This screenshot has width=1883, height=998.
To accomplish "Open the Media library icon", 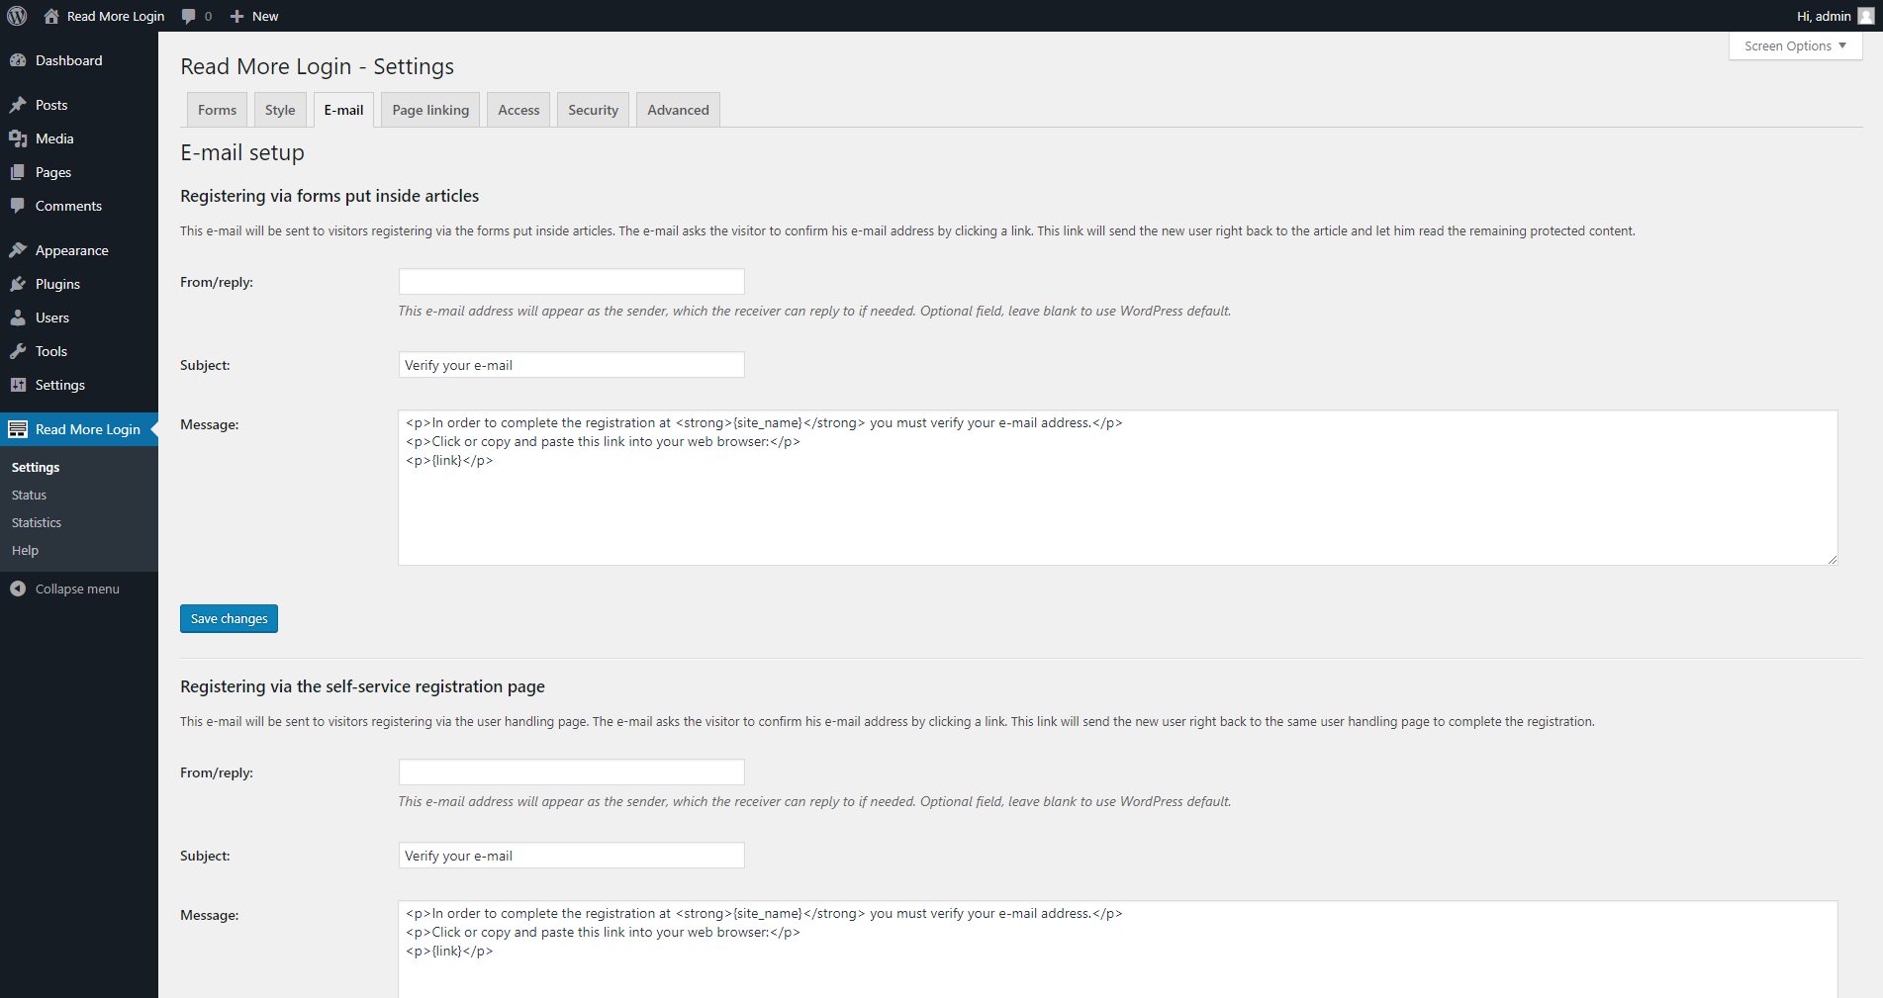I will click(x=20, y=138).
